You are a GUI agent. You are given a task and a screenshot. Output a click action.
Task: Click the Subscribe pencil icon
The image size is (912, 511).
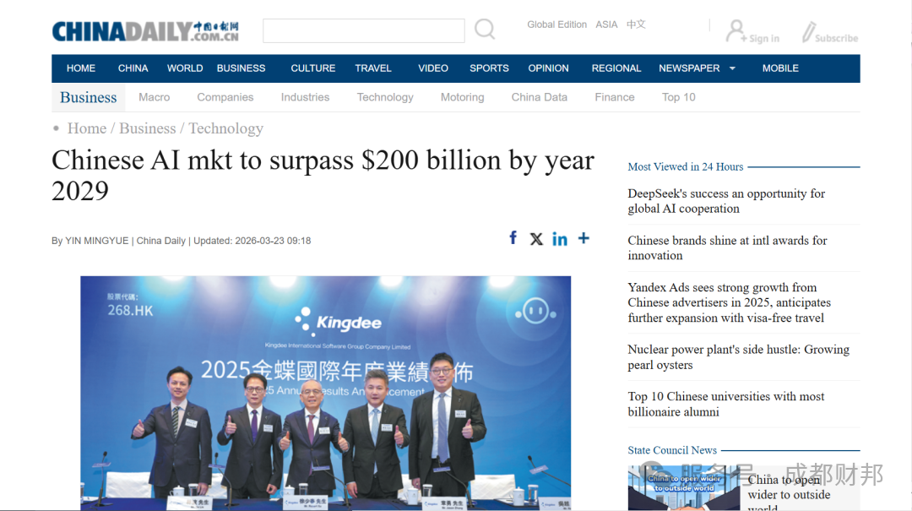coord(808,32)
